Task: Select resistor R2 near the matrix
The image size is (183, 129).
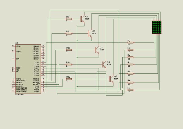Action: click(x=131, y=43)
